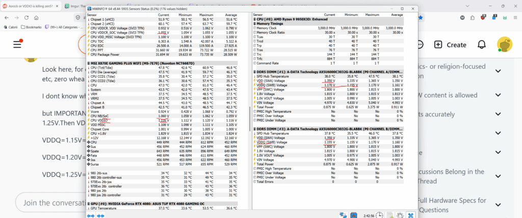Viewport: 522px width, 218px height.
Task: Click browser Forward arrow
Action: 17,18
